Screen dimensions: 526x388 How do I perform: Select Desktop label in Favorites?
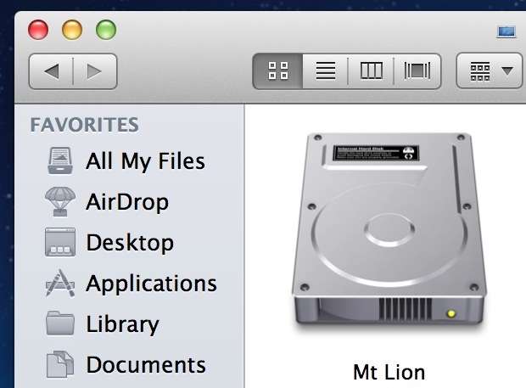coord(130,243)
